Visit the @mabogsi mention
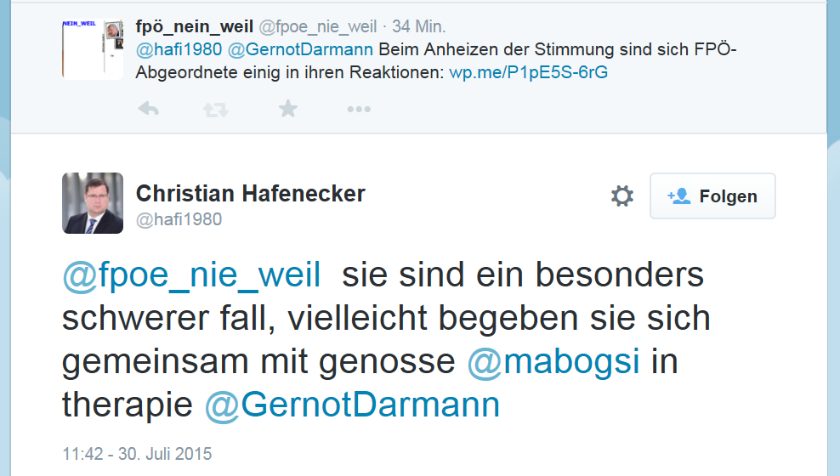Viewport: 840px width, 476px height. 553,362
